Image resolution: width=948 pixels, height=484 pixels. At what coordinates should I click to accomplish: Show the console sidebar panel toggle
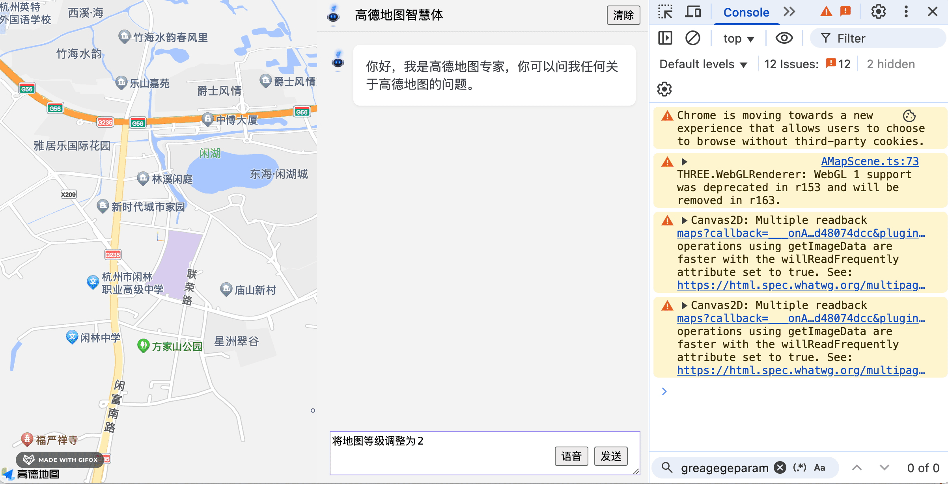tap(665, 38)
